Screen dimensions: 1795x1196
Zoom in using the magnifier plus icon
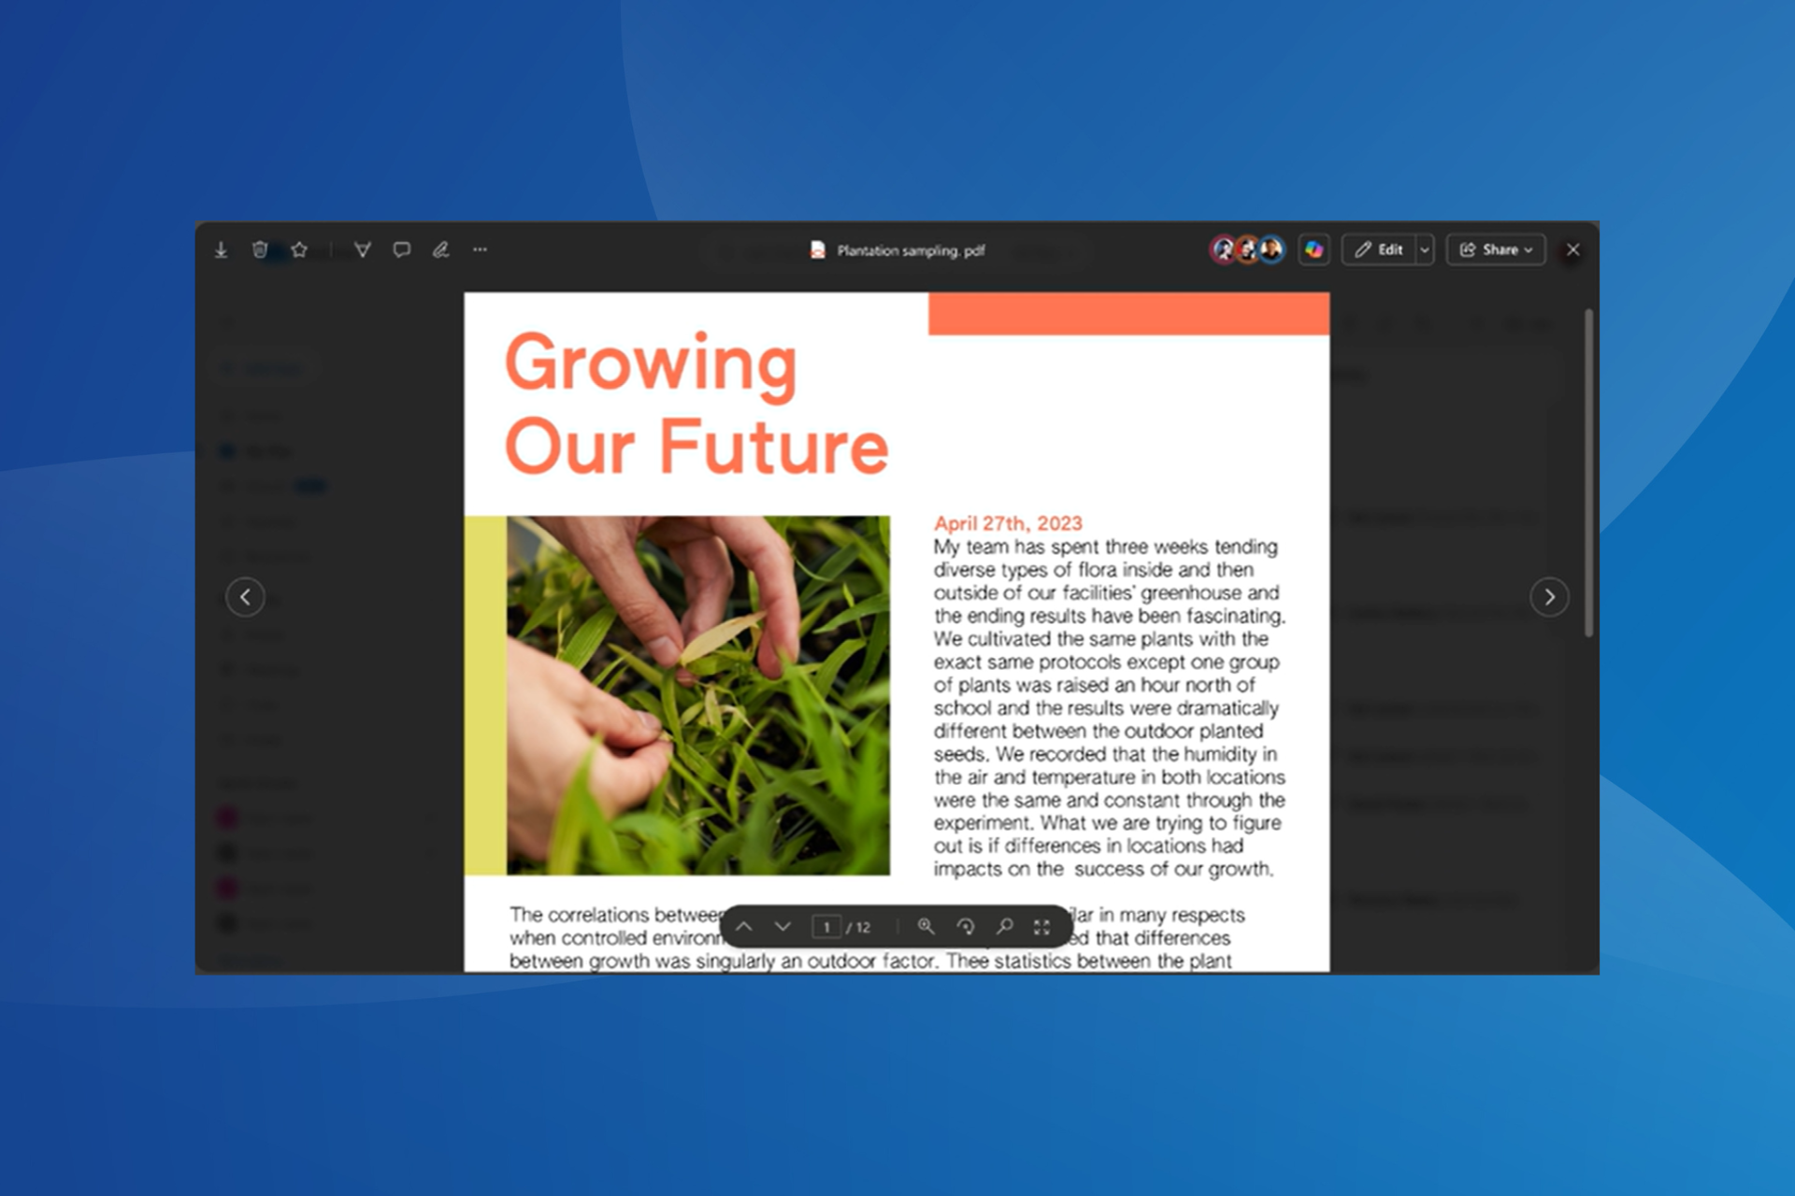pyautogui.click(x=926, y=926)
